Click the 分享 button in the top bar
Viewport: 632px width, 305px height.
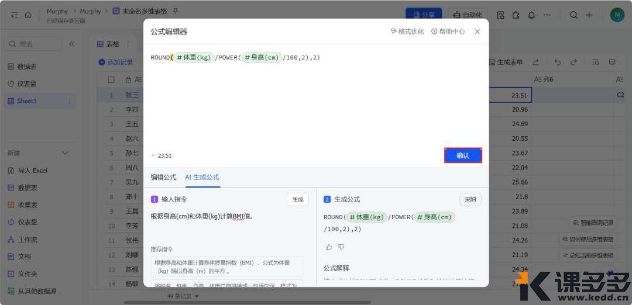424,15
